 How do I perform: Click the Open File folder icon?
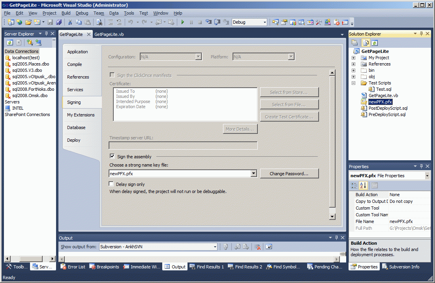[x=28, y=22]
